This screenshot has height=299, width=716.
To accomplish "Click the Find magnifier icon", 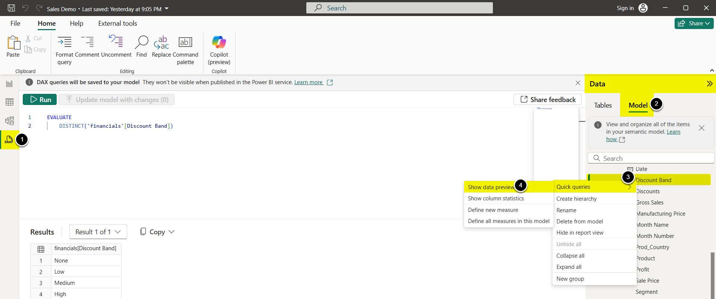I will point(141,42).
